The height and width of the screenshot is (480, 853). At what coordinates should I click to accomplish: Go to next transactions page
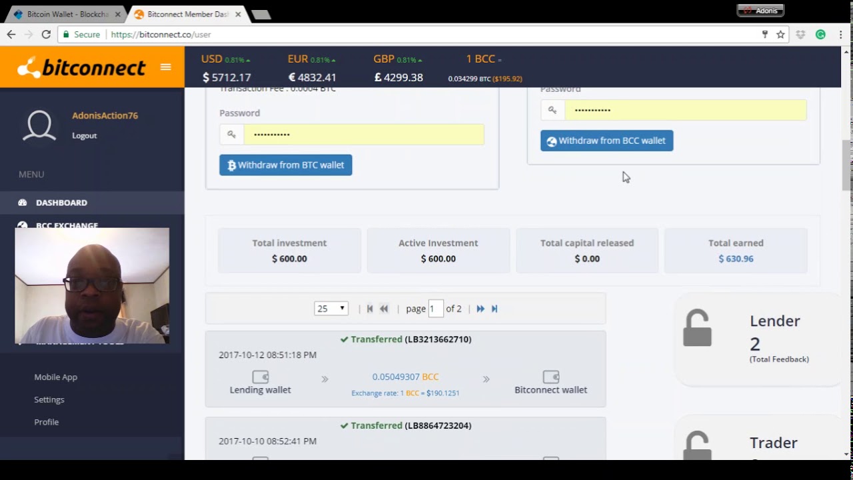480,309
